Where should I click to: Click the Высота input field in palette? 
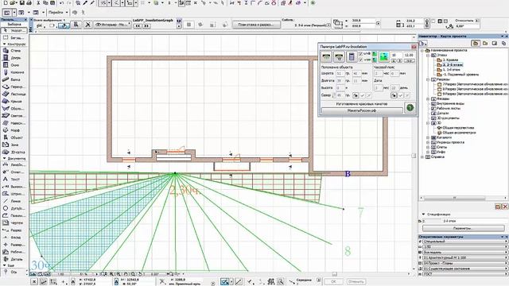click(340, 88)
